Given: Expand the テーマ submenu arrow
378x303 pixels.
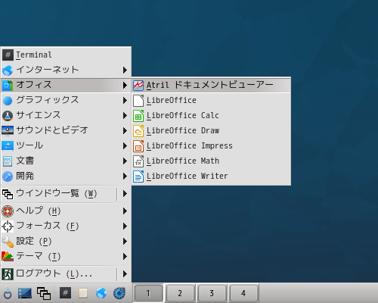Looking at the screenshot, I should pos(125,256).
